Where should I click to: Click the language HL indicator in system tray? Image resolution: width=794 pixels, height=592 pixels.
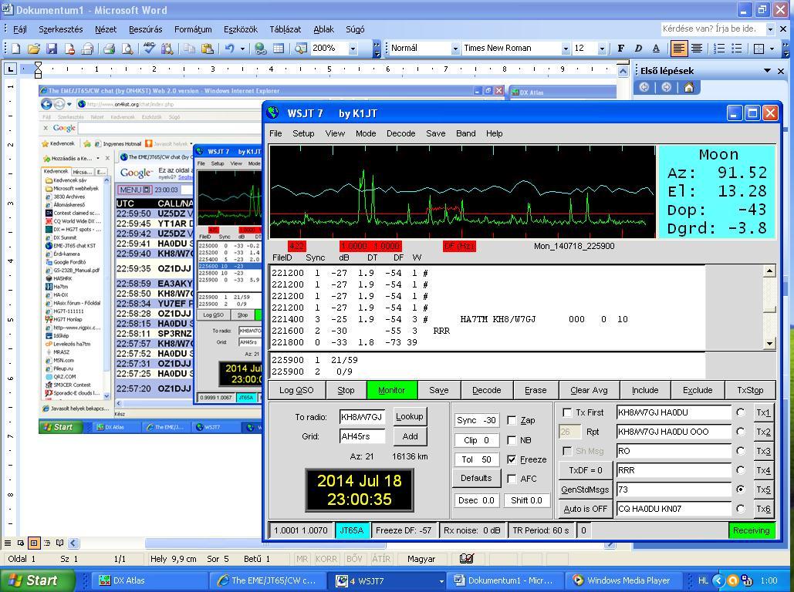tap(704, 580)
